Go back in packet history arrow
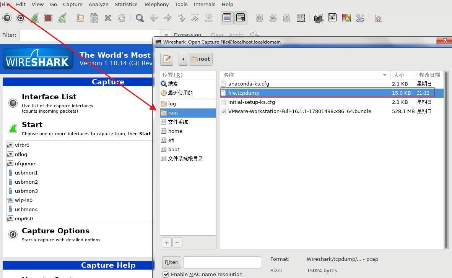The height and width of the screenshot is (278, 452). (154, 18)
